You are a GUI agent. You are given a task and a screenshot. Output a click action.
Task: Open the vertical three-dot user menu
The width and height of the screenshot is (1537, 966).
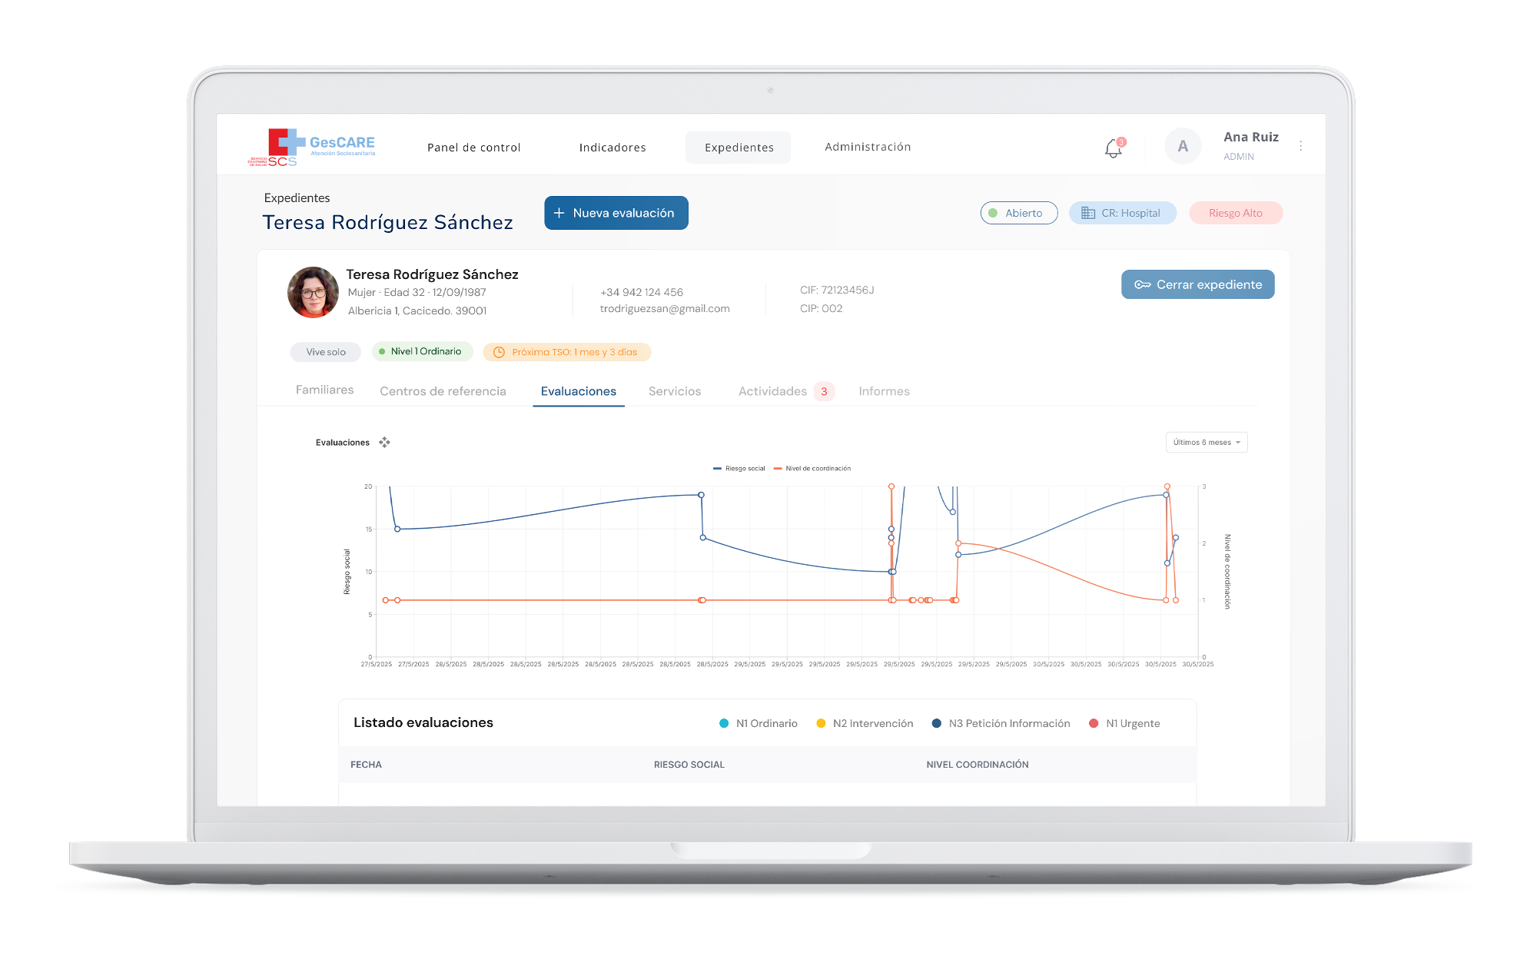coord(1300,146)
